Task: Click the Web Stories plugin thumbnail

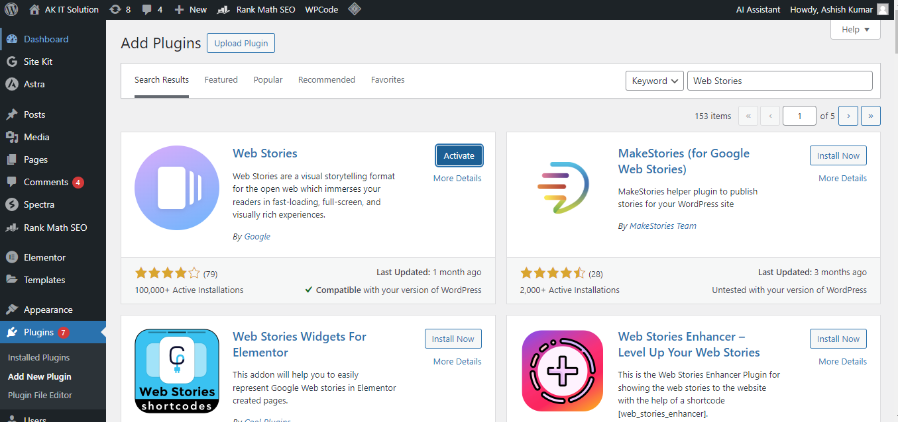Action: (177, 188)
